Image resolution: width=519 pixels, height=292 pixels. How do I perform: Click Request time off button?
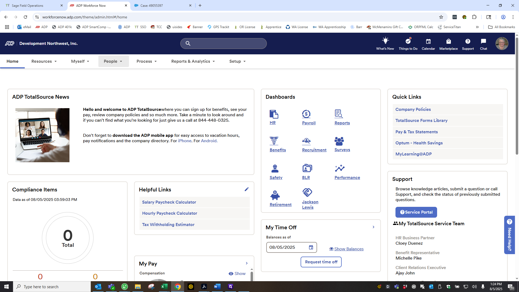point(321,262)
